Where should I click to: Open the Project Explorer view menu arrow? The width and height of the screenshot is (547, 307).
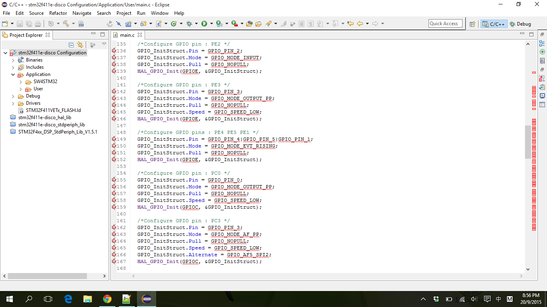[104, 44]
